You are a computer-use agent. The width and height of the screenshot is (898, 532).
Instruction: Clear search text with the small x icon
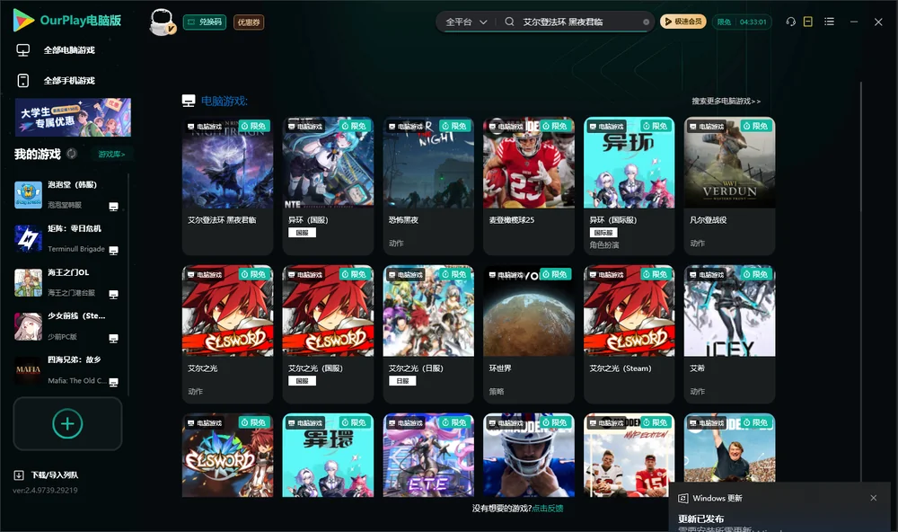tap(646, 22)
